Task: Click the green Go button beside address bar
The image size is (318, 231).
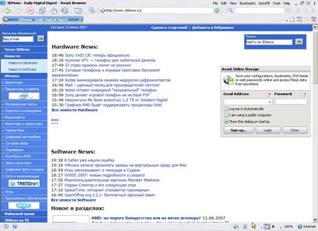Action: [x=217, y=11]
